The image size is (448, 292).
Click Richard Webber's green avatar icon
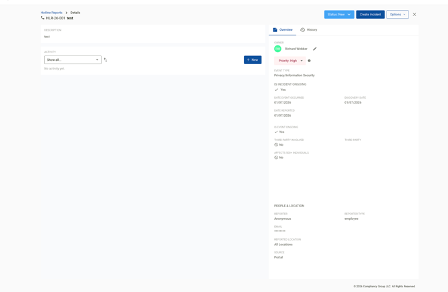pos(277,49)
